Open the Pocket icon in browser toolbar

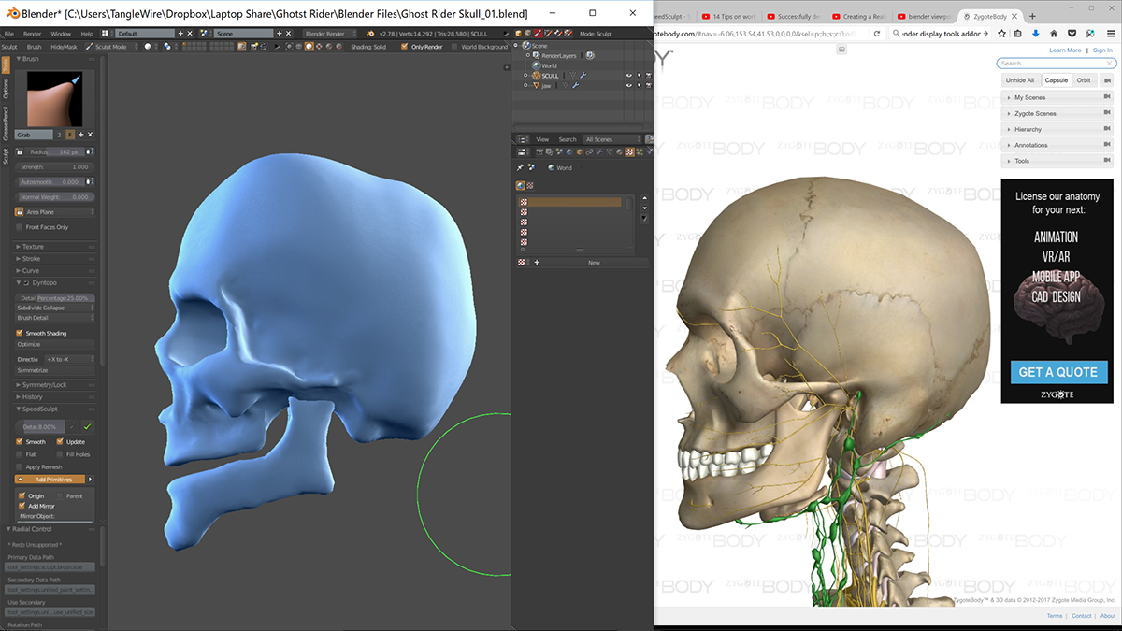click(x=1072, y=34)
